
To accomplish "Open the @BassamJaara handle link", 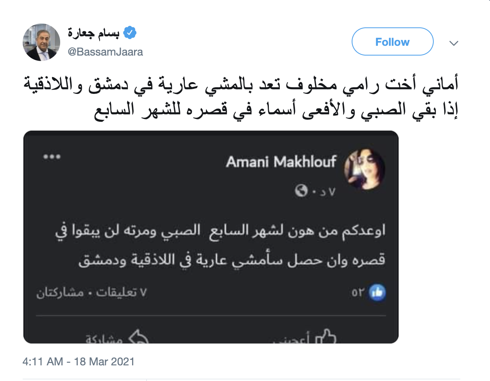I will pos(106,52).
